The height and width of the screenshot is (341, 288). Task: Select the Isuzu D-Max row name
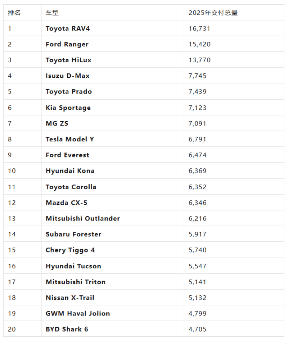(x=68, y=76)
